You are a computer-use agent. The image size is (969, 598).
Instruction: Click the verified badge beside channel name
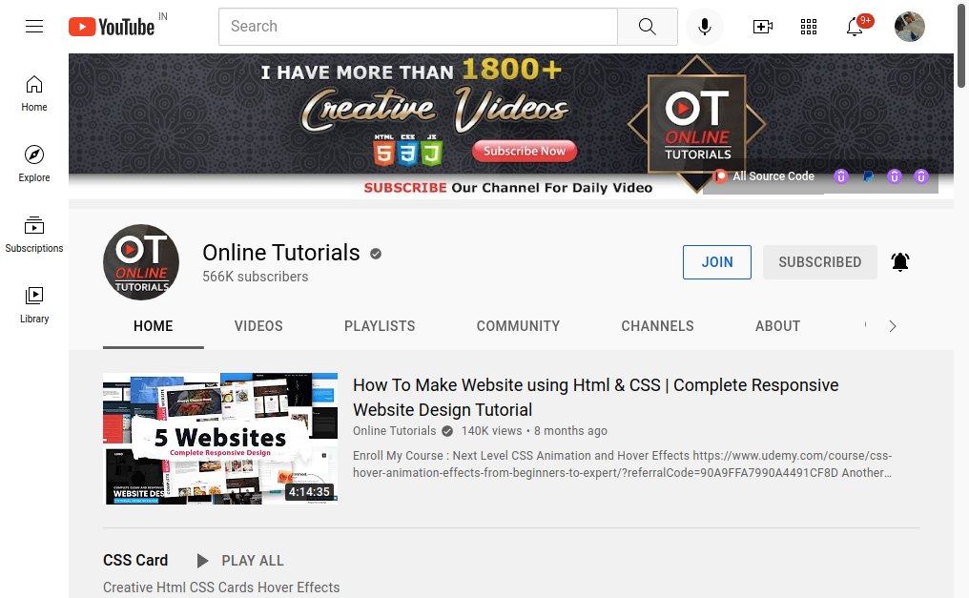pyautogui.click(x=376, y=254)
